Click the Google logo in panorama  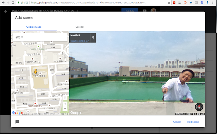(76, 113)
